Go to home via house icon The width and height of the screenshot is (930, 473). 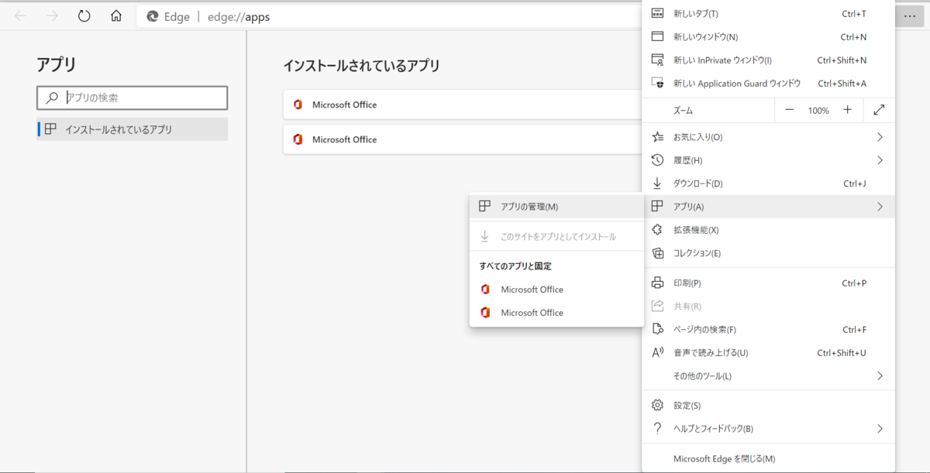[x=116, y=16]
